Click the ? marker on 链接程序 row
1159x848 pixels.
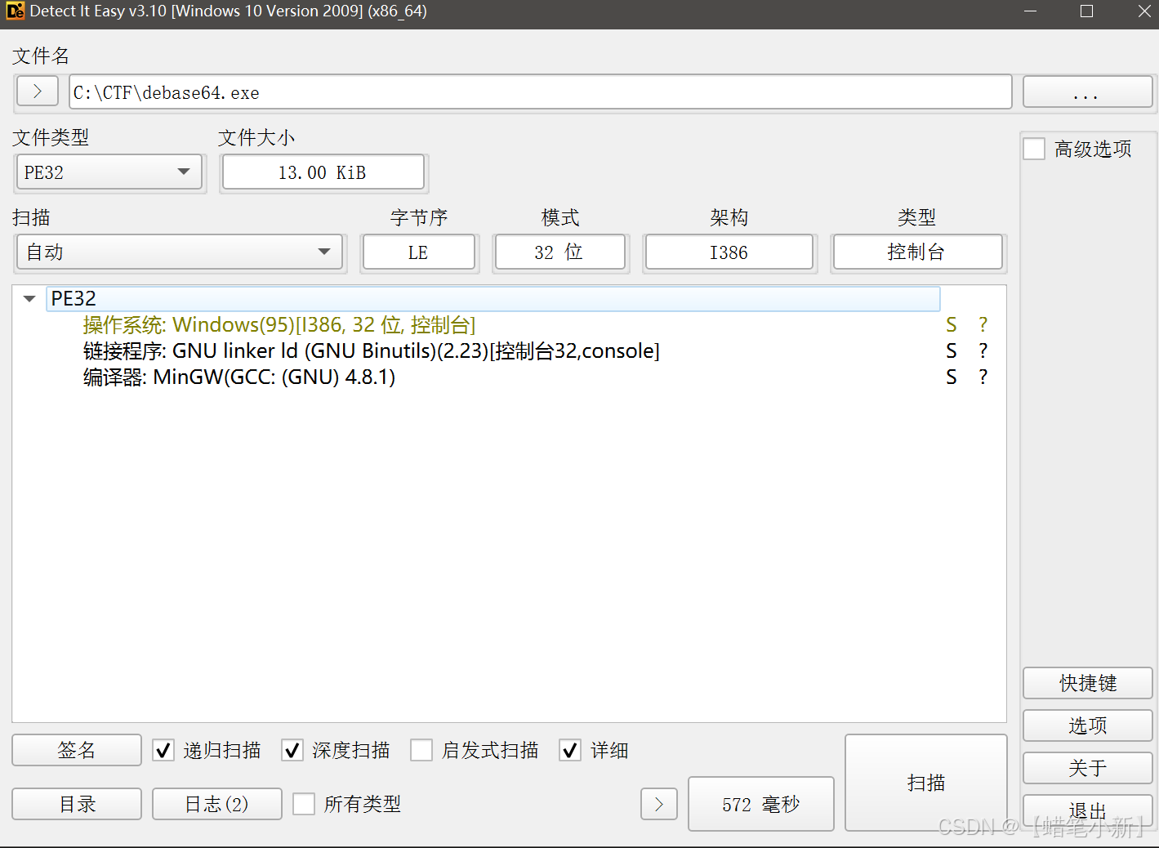pyautogui.click(x=983, y=351)
